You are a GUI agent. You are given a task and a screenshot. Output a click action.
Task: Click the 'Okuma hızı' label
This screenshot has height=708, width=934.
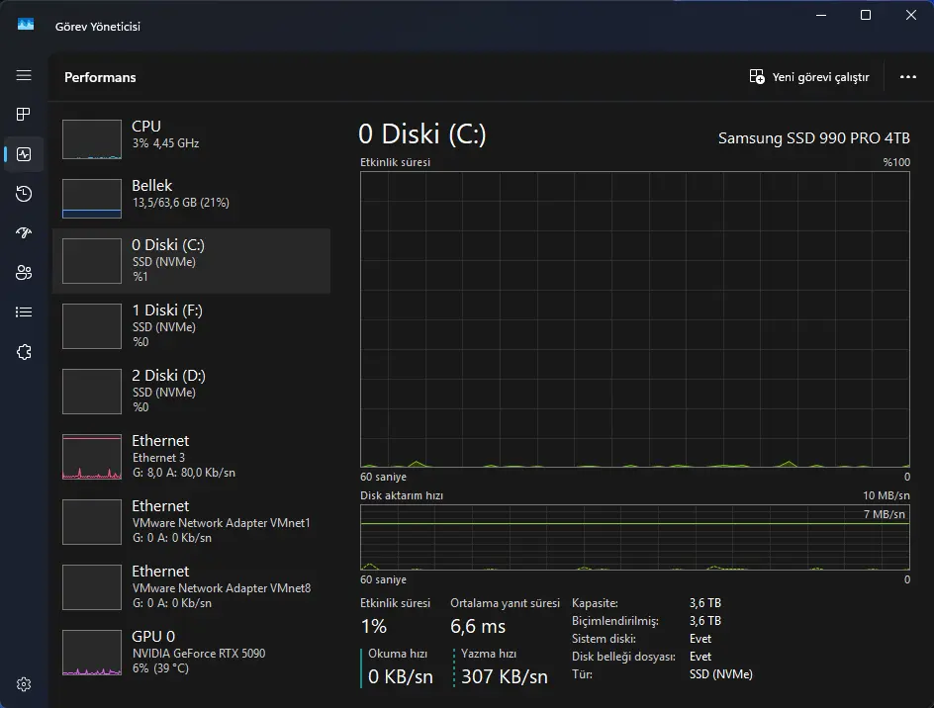(398, 654)
